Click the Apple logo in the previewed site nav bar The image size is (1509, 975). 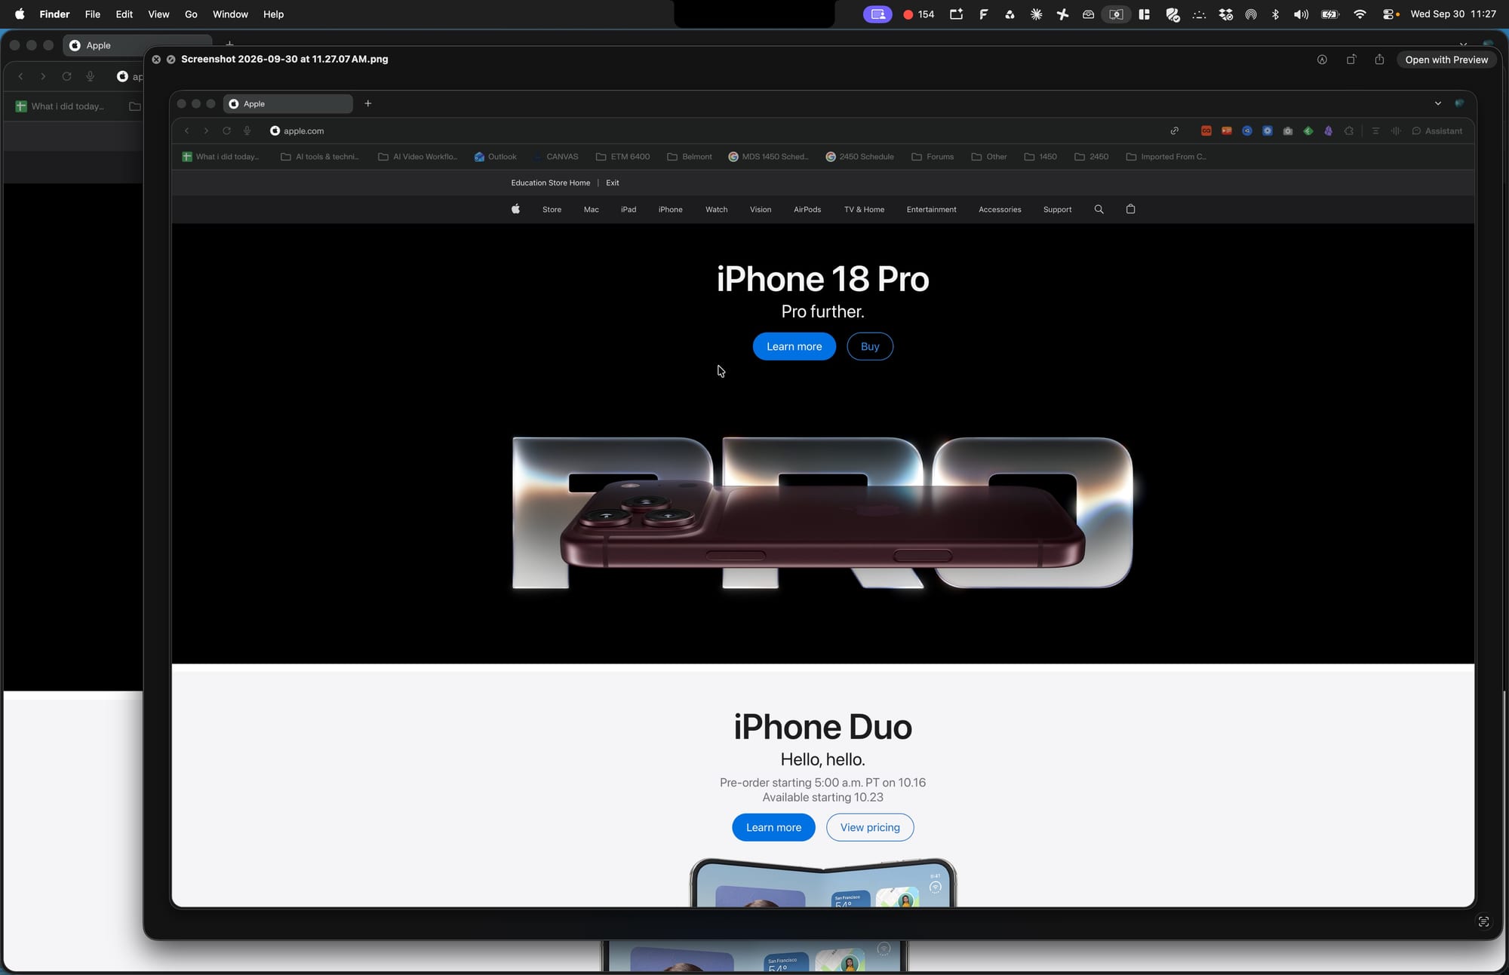point(516,209)
